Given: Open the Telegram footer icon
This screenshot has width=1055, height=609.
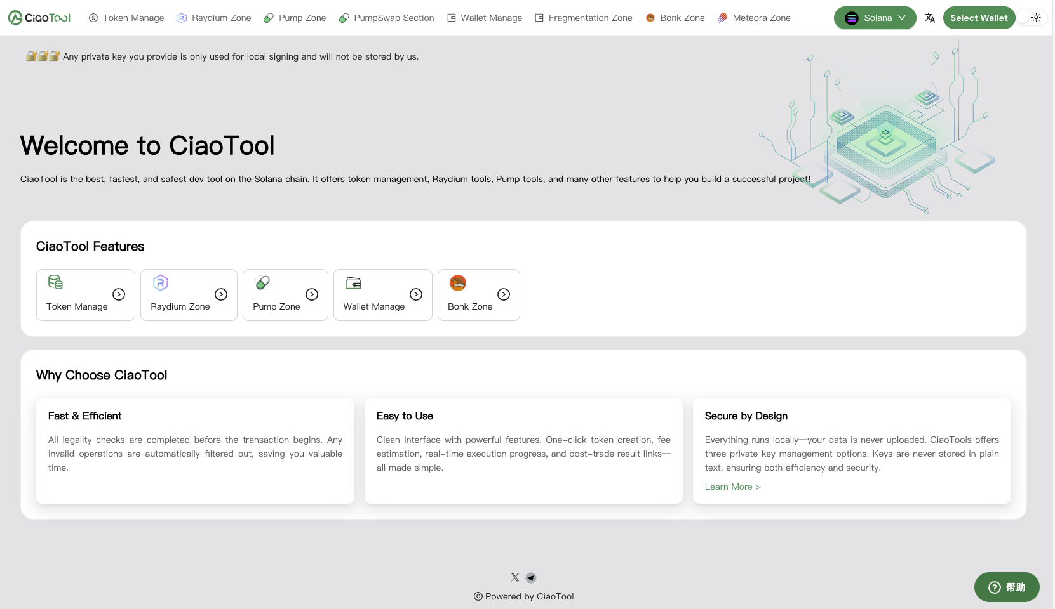Looking at the screenshot, I should (531, 577).
